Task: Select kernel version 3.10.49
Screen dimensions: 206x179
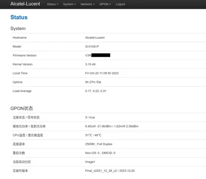Action: 90,64
